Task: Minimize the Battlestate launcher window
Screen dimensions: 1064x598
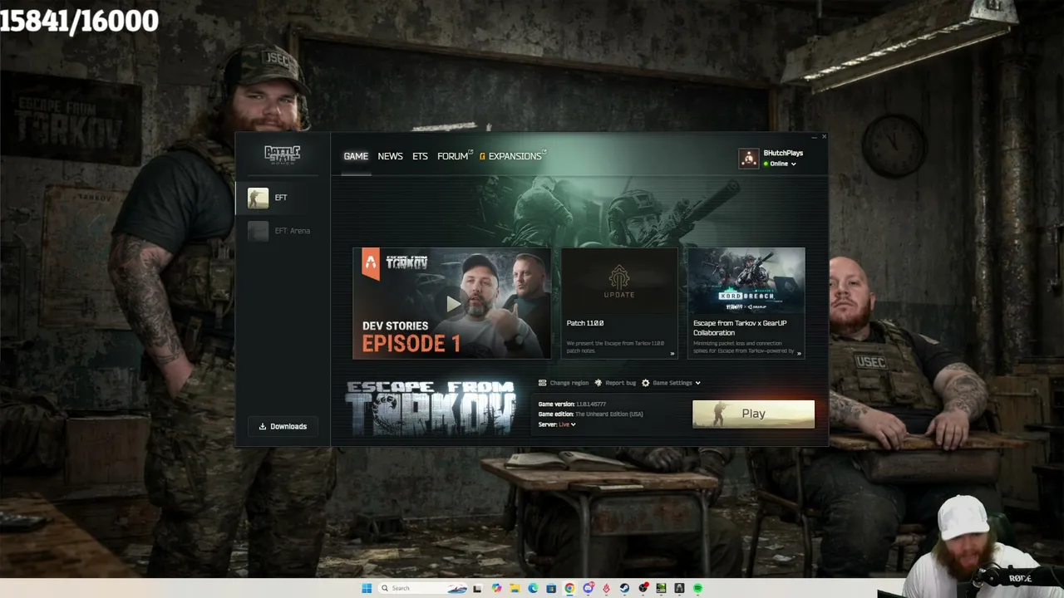Action: click(x=814, y=136)
